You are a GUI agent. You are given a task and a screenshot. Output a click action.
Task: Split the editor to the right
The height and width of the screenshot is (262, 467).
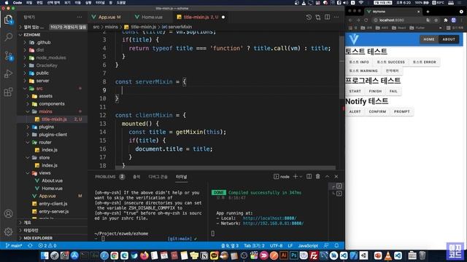coord(328,17)
